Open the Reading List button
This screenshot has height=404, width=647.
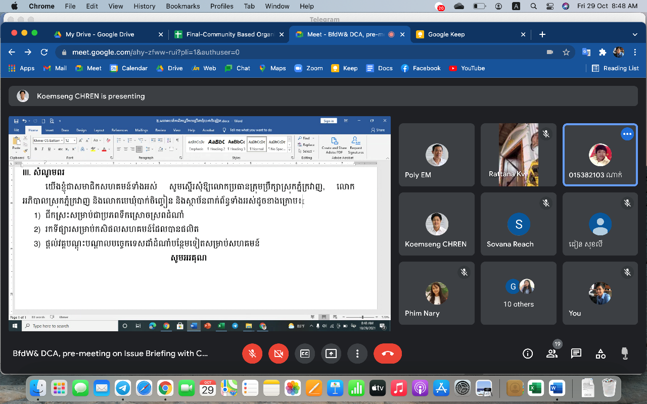[615, 68]
